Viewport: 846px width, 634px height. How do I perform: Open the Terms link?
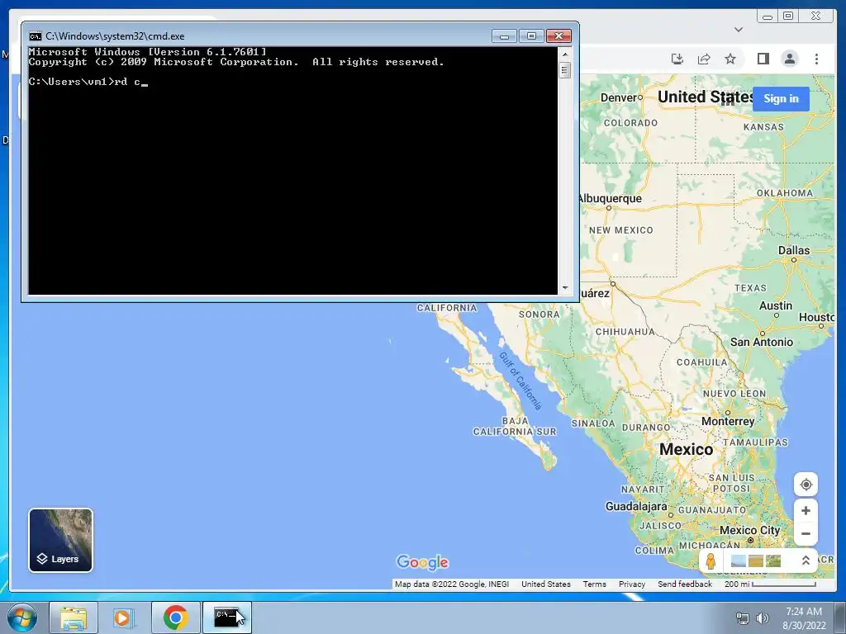point(594,584)
